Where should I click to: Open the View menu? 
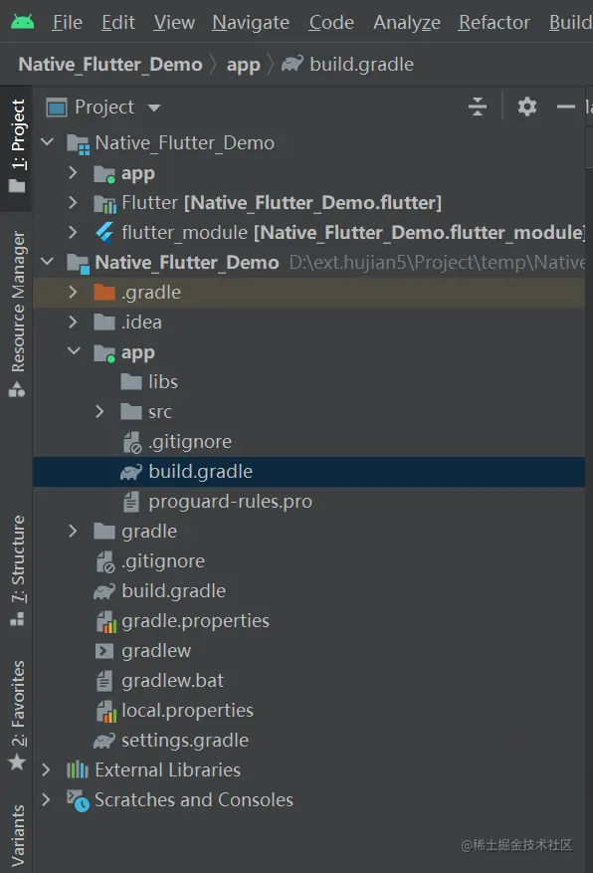(174, 22)
